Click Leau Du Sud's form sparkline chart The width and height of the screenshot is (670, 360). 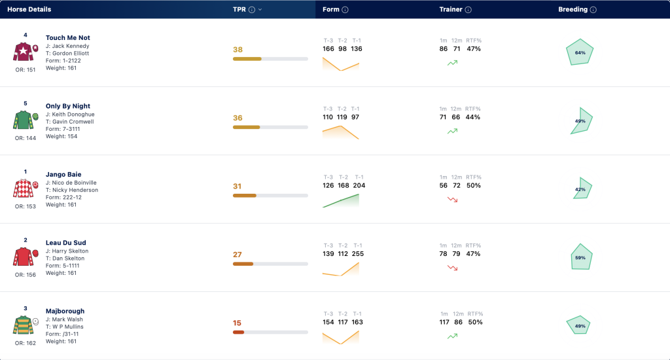[340, 269]
